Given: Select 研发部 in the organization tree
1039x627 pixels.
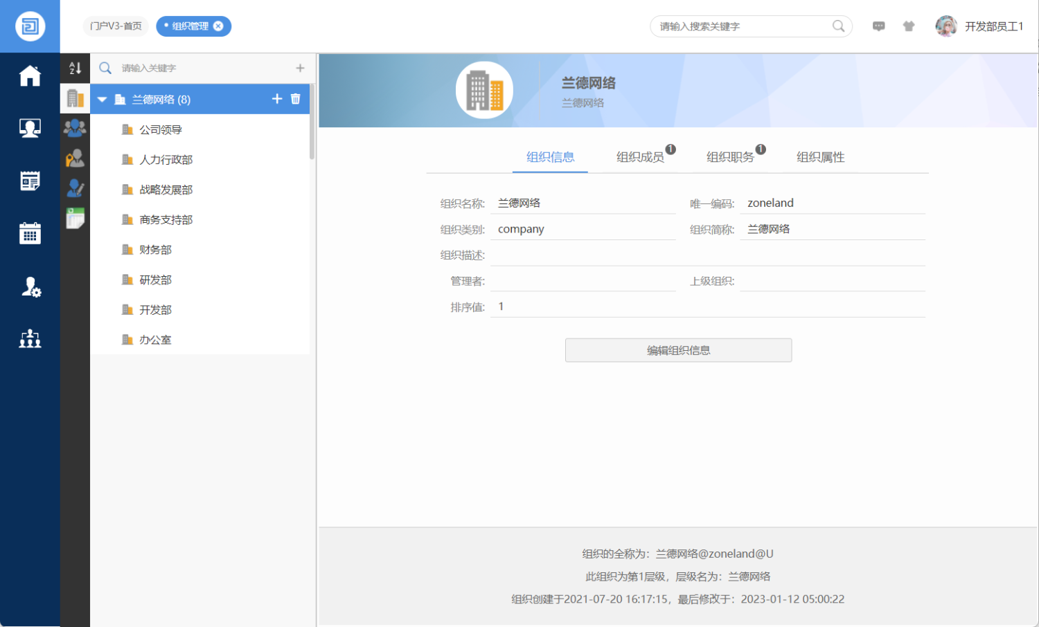Looking at the screenshot, I should pos(156,280).
